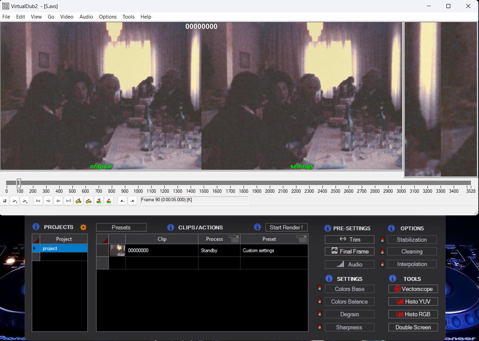Open the Histo RGB histogram tool
The height and width of the screenshot is (341, 479).
(413, 314)
